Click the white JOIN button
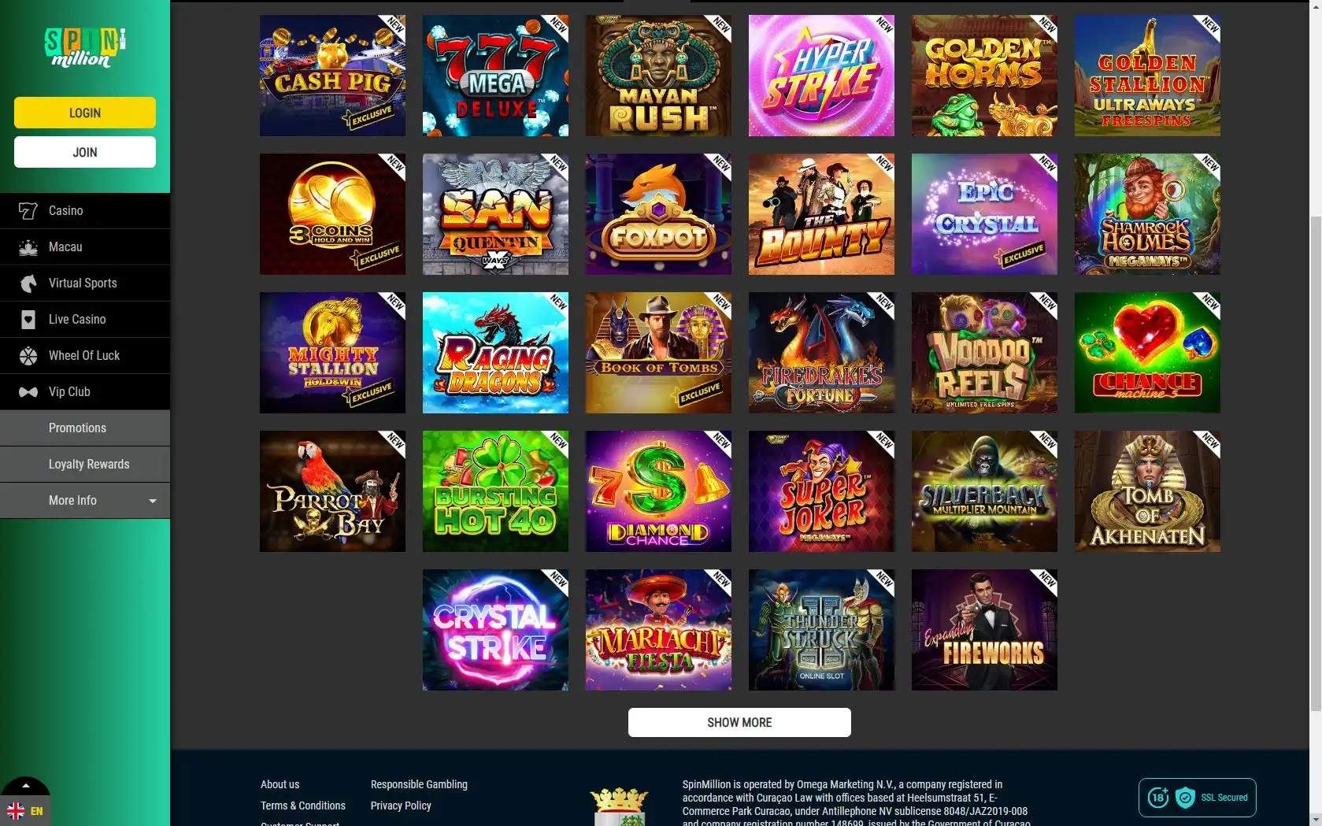The image size is (1322, 826). tap(85, 152)
